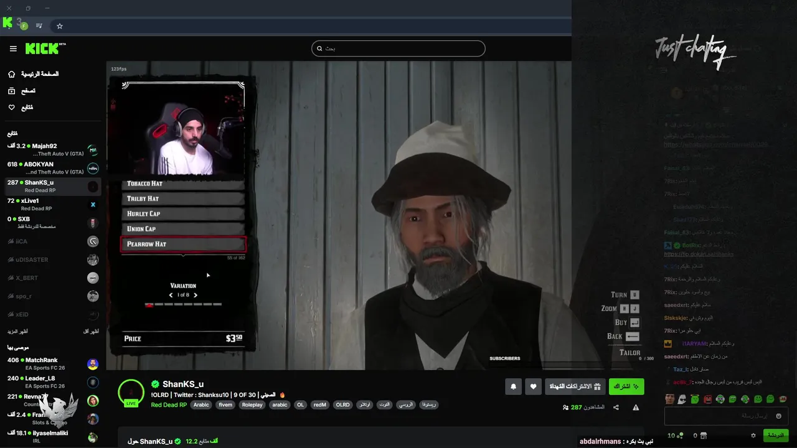The height and width of the screenshot is (448, 797).
Task: Focus the search box in header
Action: tap(398, 49)
